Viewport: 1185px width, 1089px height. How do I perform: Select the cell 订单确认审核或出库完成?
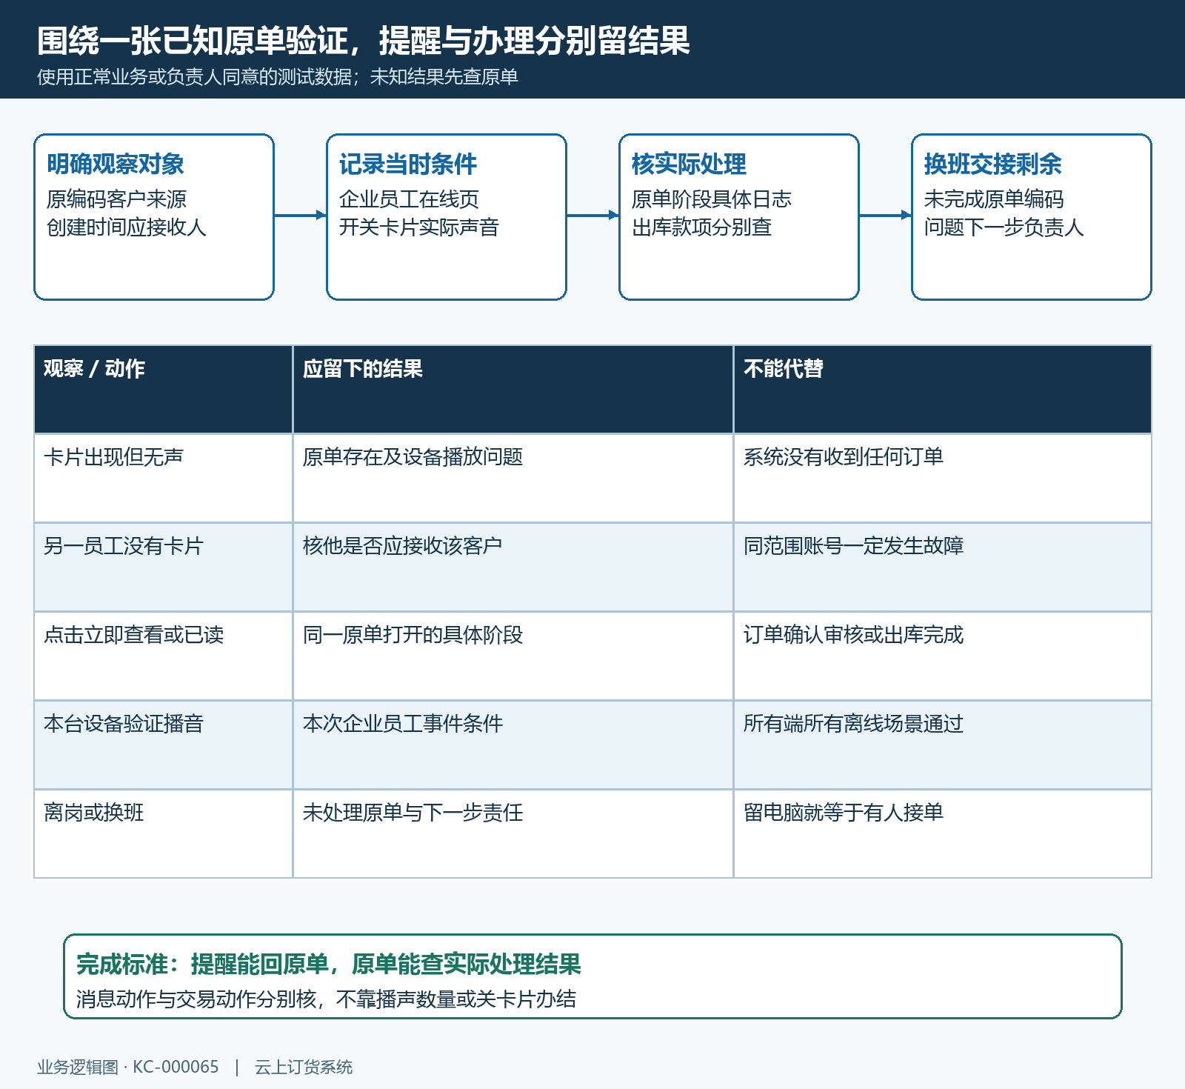942,656
